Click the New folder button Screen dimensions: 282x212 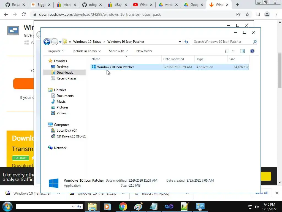(144, 51)
